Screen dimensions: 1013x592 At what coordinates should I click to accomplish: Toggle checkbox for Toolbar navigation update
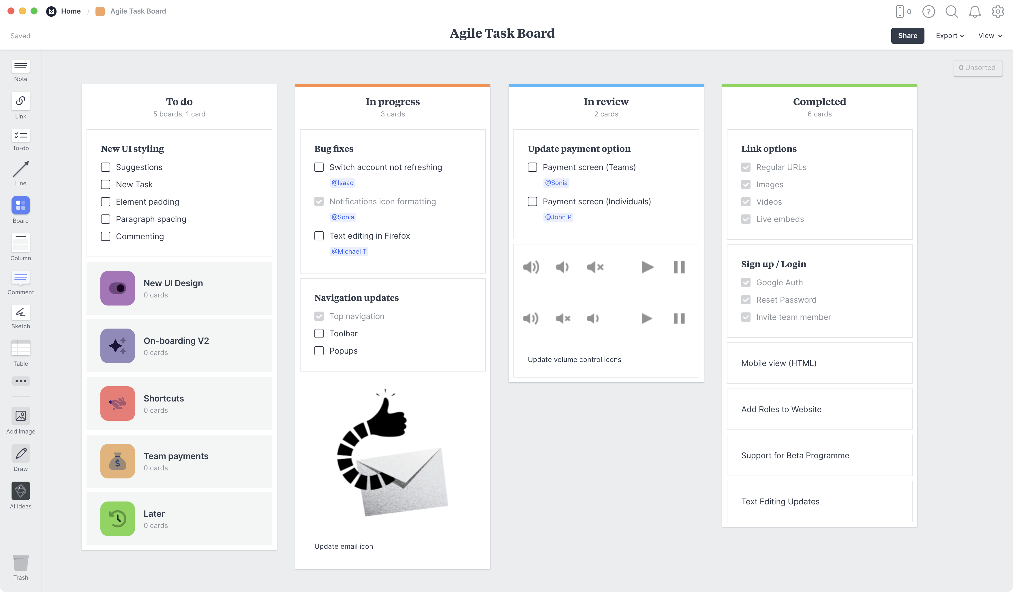[x=319, y=333]
